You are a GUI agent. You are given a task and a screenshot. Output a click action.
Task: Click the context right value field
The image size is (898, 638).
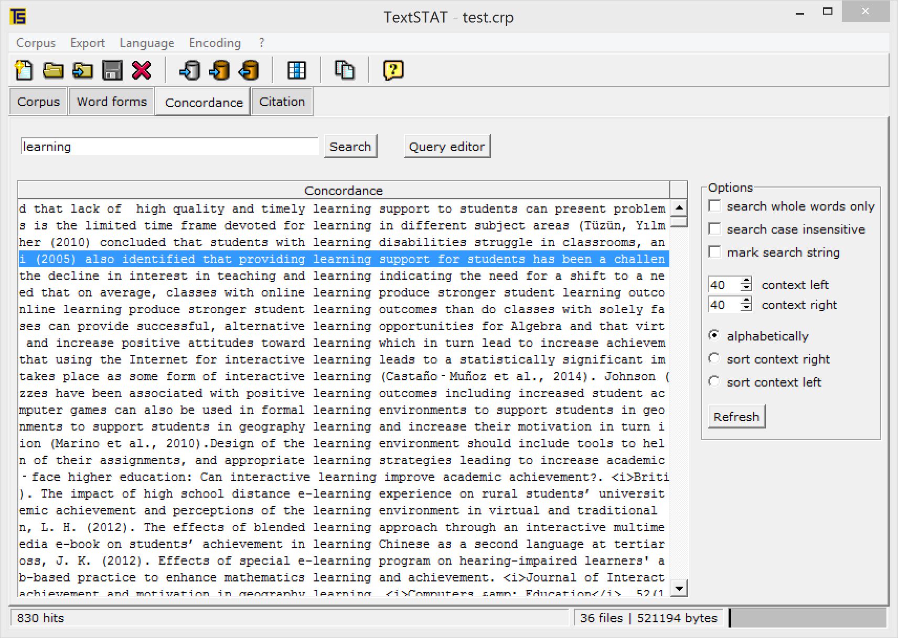tap(724, 304)
